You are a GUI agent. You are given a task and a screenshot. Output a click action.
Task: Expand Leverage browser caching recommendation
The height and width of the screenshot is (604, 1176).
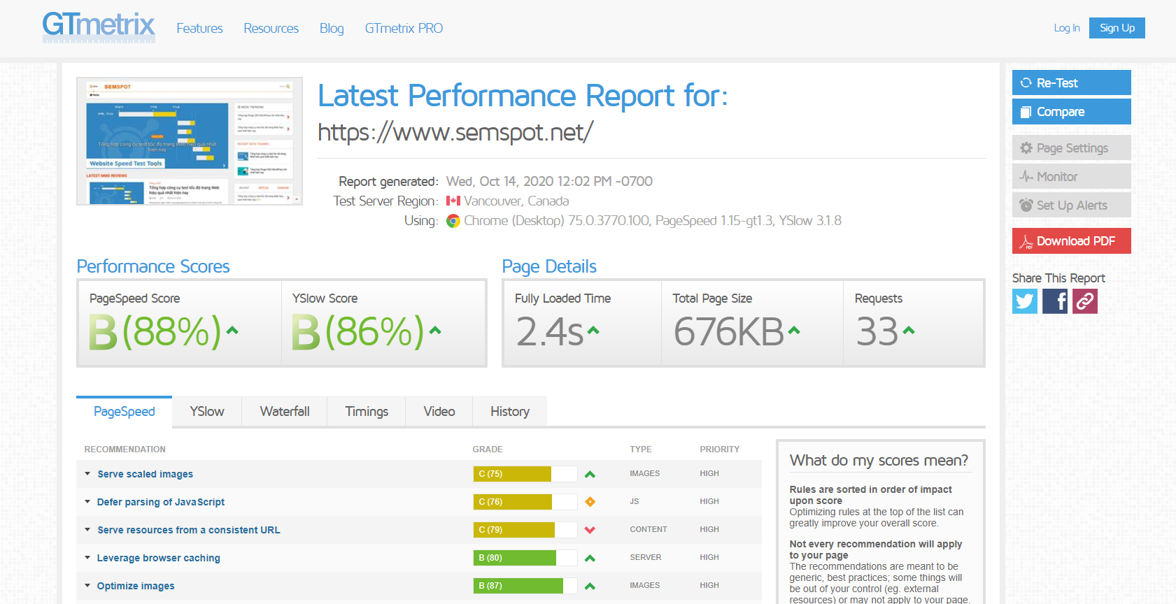[87, 558]
